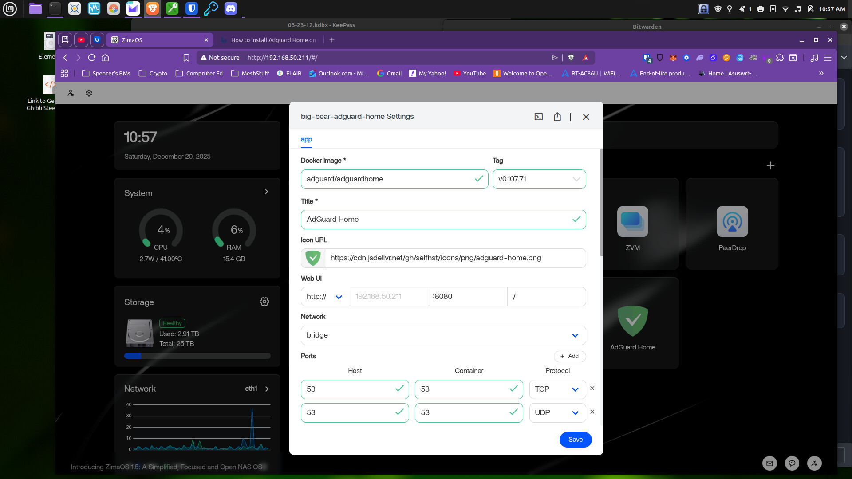852x479 pixels.
Task: Click the plus icon to add app
Action: tap(770, 165)
